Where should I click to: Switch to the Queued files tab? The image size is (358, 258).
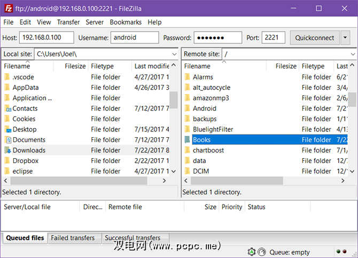coord(25,238)
